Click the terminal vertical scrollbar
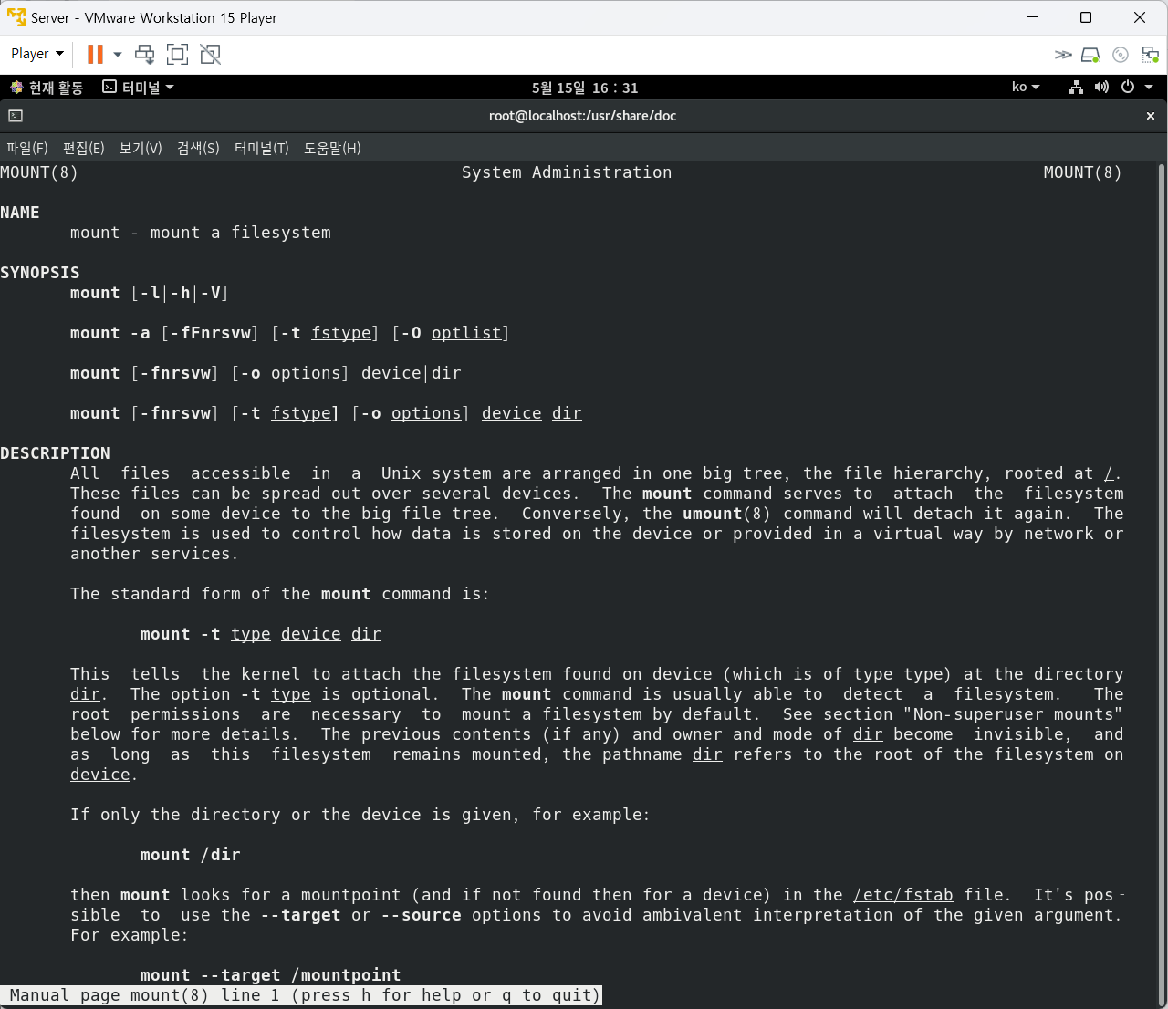This screenshot has height=1009, width=1168. 1162,584
